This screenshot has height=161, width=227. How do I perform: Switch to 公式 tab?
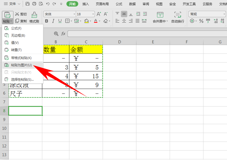pyautogui.click(x=119, y=4)
